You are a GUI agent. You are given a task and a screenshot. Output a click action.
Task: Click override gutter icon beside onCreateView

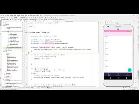26,68
